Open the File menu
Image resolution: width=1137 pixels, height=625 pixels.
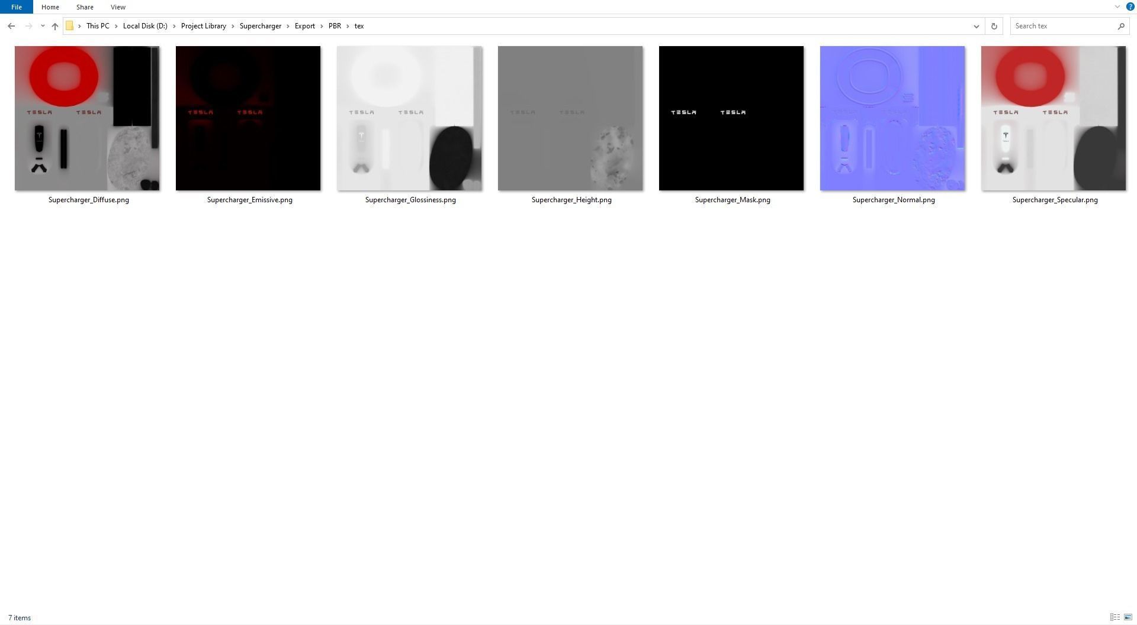click(x=17, y=7)
